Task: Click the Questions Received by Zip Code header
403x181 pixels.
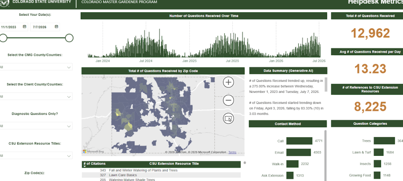Action: [163, 71]
